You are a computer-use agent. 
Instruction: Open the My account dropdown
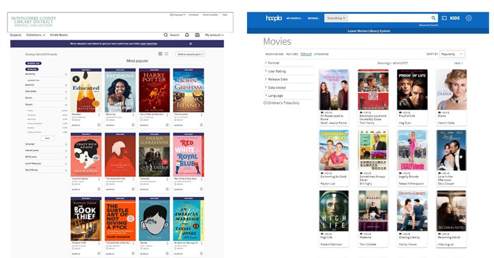pyautogui.click(x=214, y=35)
